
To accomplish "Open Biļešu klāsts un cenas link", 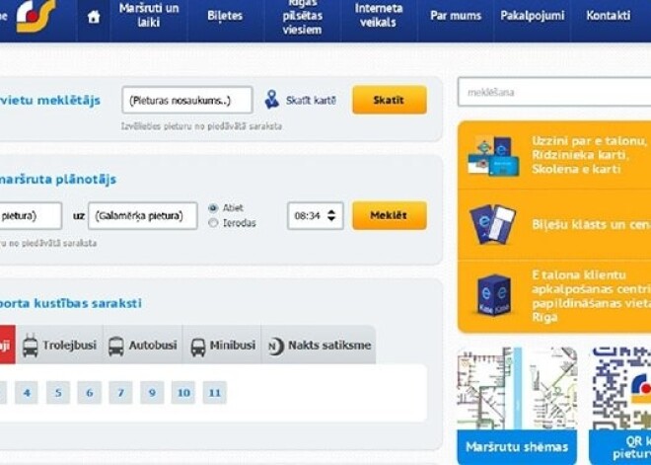I will pos(591,224).
